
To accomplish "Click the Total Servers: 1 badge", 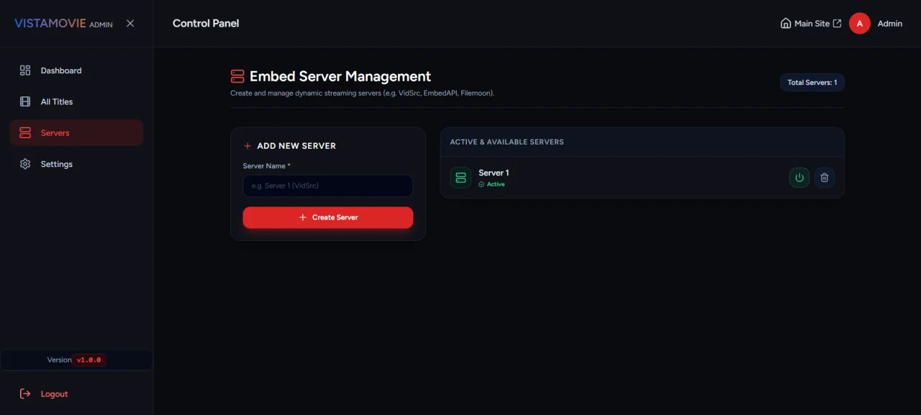I will tap(812, 83).
